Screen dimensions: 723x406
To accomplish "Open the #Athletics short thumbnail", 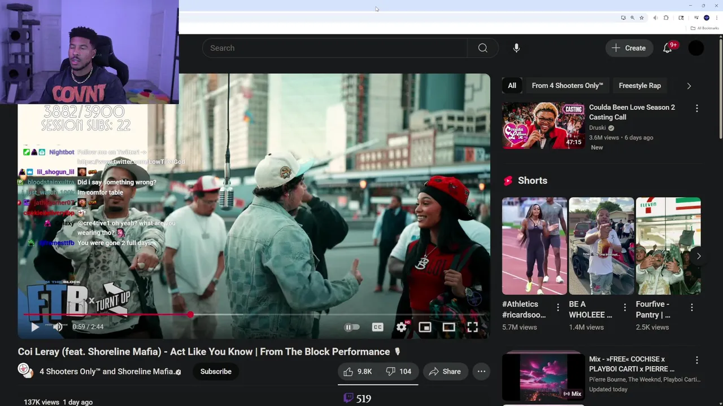I will [x=534, y=246].
